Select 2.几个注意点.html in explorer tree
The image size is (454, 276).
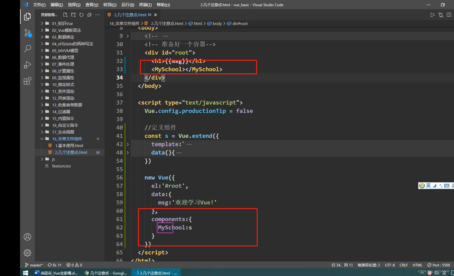tap(70, 152)
